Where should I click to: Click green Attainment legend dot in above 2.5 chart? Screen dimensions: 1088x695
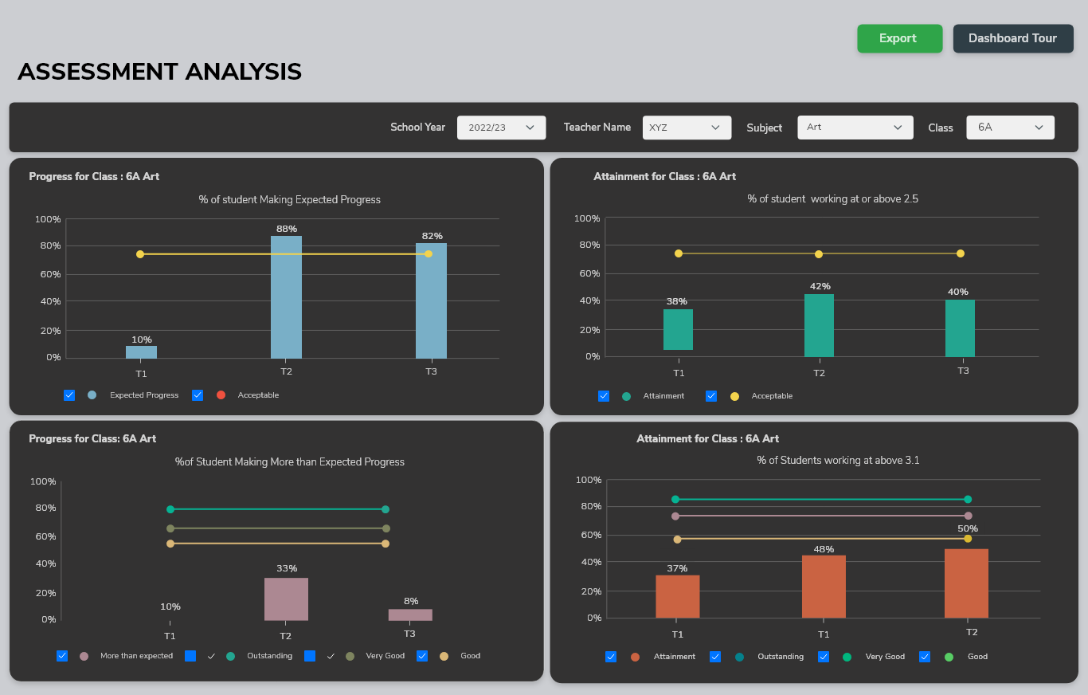[626, 396]
